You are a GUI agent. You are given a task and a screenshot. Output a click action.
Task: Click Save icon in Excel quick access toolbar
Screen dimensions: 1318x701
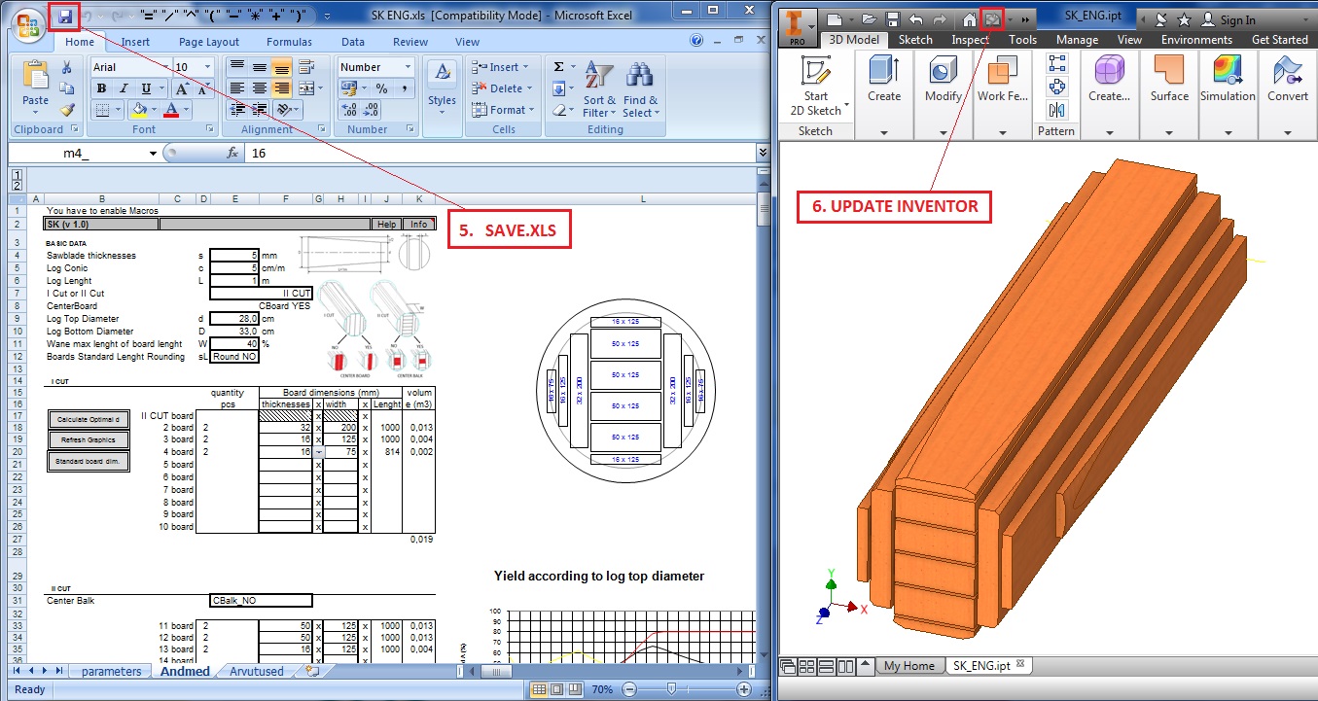[65, 17]
